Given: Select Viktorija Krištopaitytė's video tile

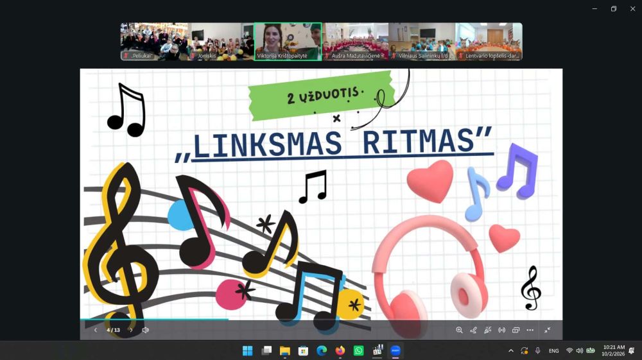Looking at the screenshot, I should [288, 41].
